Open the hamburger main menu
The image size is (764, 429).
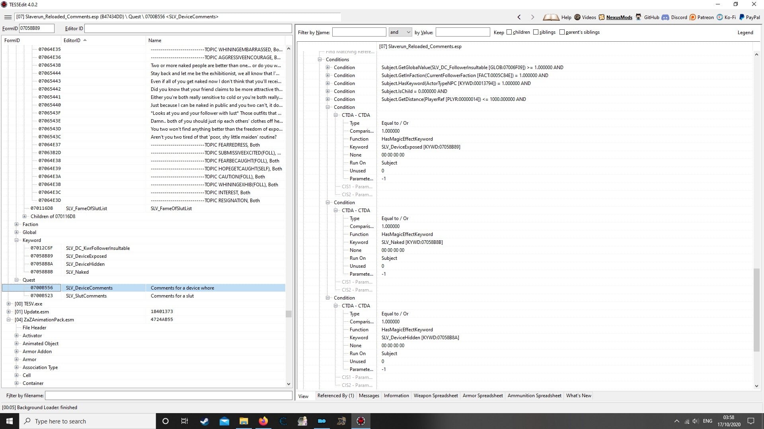[x=8, y=17]
